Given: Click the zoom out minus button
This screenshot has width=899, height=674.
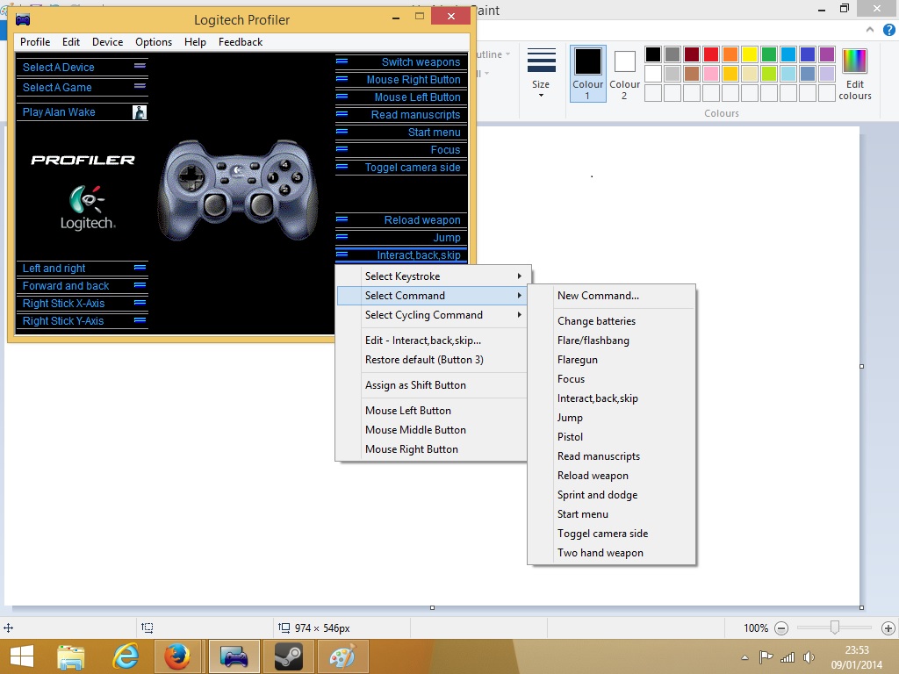Looking at the screenshot, I should [x=780, y=628].
